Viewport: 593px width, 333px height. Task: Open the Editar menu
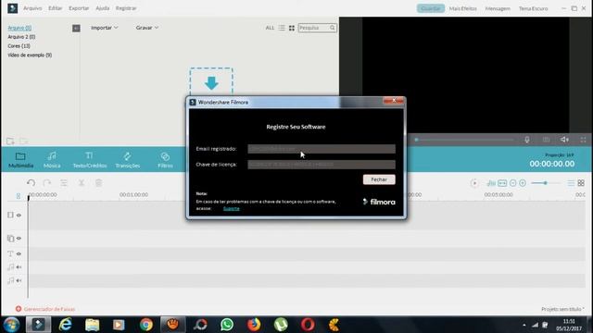pos(55,8)
